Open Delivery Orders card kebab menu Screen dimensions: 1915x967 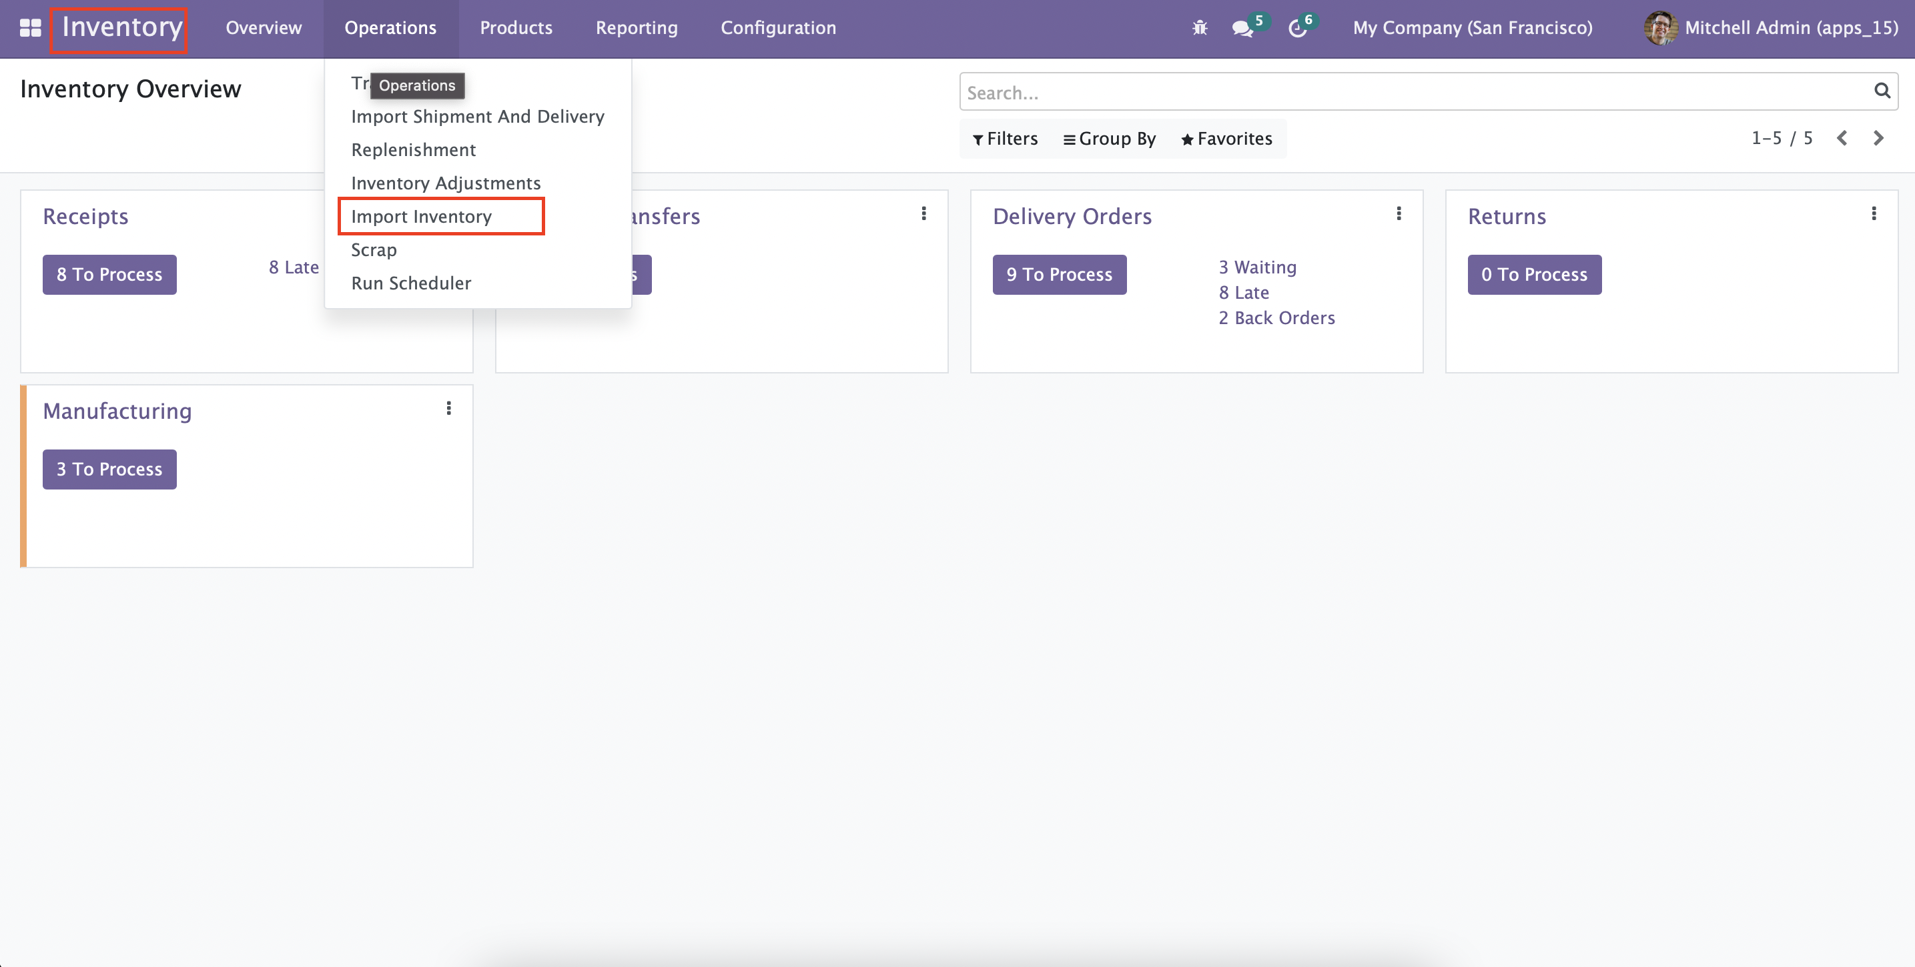1399,214
